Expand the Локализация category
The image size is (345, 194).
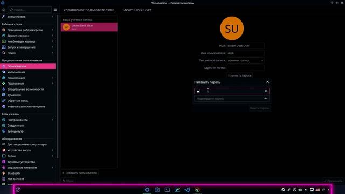52,78
